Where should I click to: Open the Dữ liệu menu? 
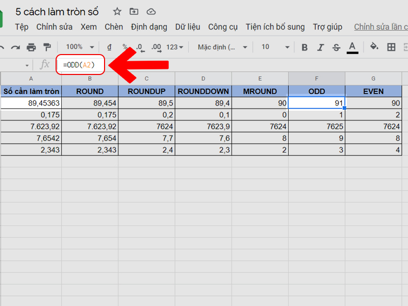click(x=187, y=27)
